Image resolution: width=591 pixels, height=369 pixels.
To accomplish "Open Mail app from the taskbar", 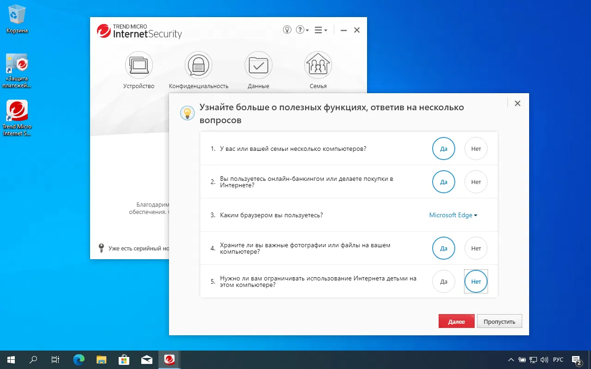I will click(147, 360).
